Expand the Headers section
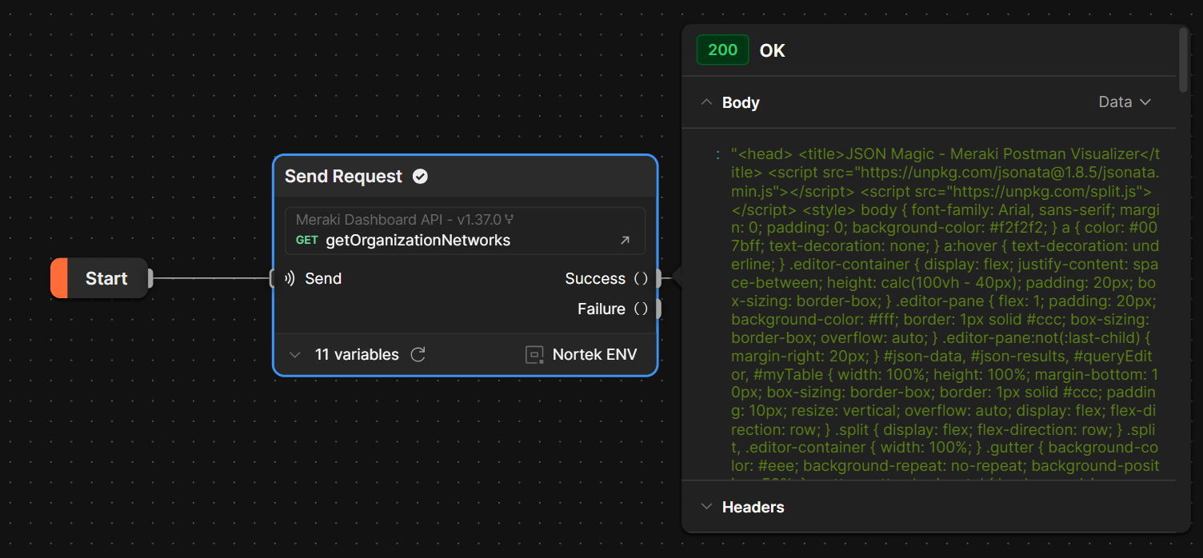The image size is (1203, 558). coord(706,507)
